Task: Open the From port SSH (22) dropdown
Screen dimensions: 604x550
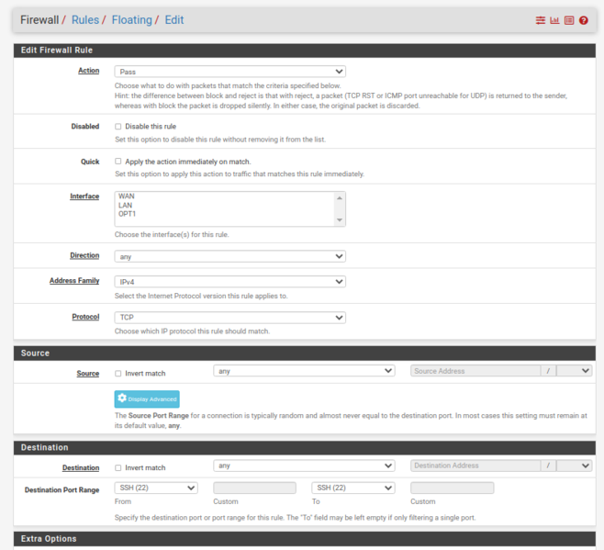Action: pos(156,488)
